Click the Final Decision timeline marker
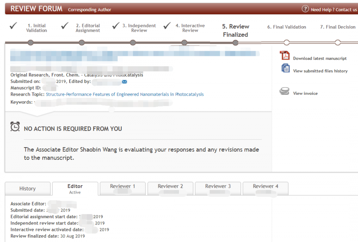Screen dimensions: 358x242 pos(338,42)
